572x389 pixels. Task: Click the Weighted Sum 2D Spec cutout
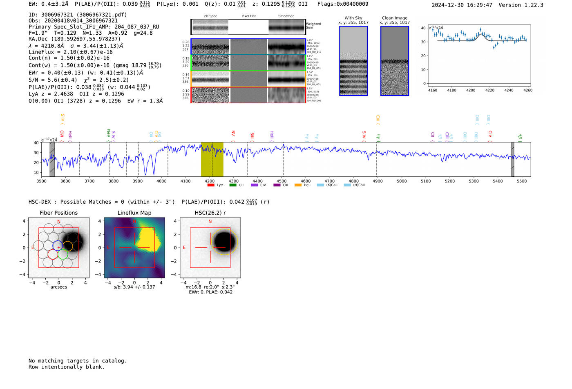tap(210, 27)
